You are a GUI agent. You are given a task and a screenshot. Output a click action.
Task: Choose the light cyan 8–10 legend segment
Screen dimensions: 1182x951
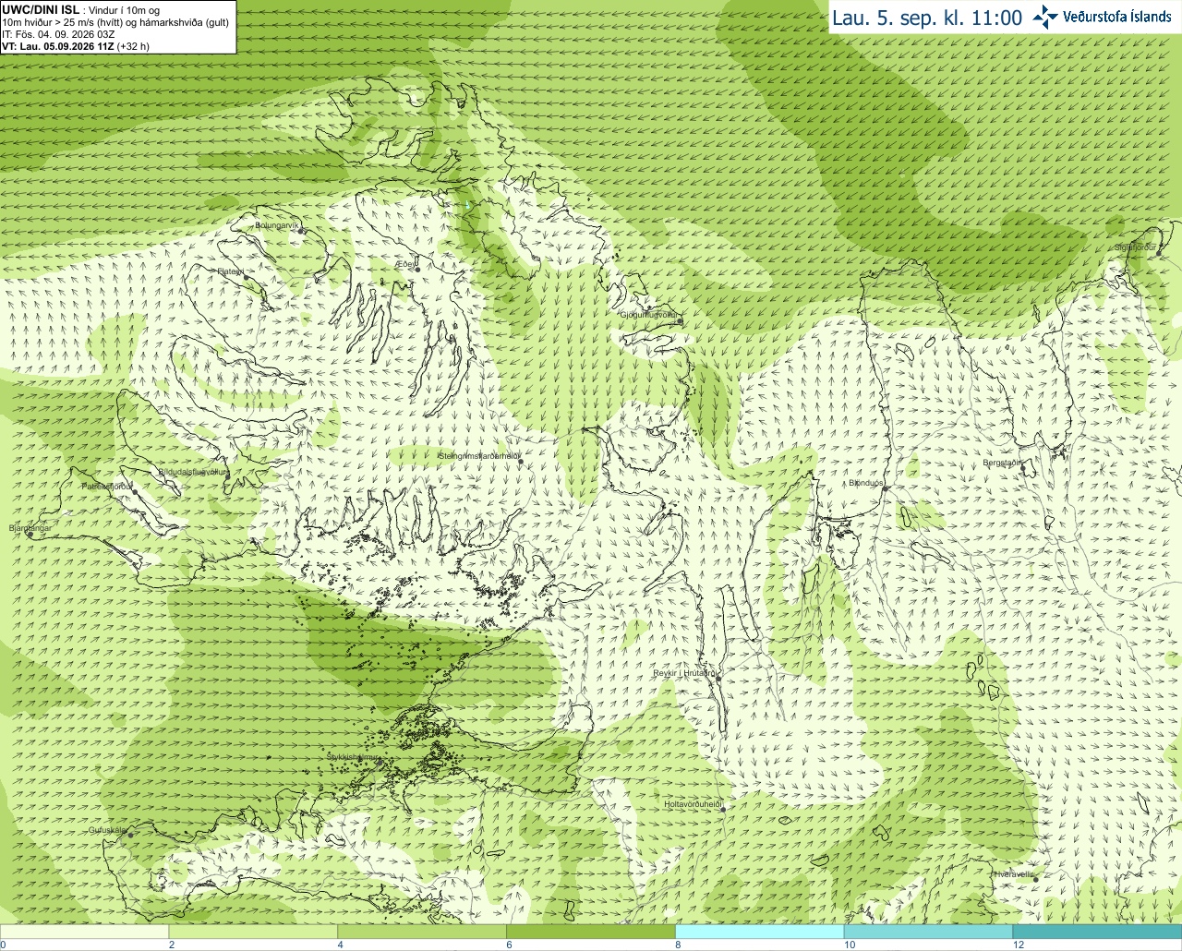[x=760, y=932]
